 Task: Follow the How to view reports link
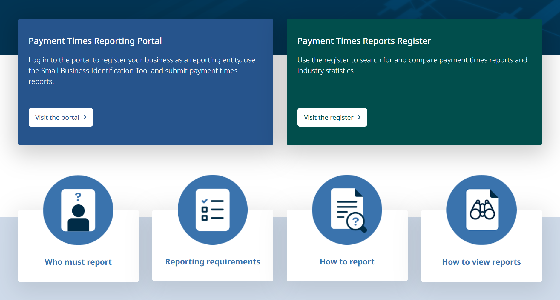[x=481, y=262]
